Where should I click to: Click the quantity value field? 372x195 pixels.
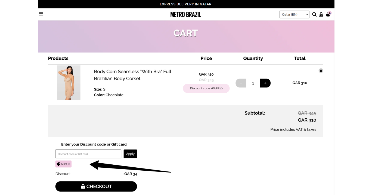[253, 83]
